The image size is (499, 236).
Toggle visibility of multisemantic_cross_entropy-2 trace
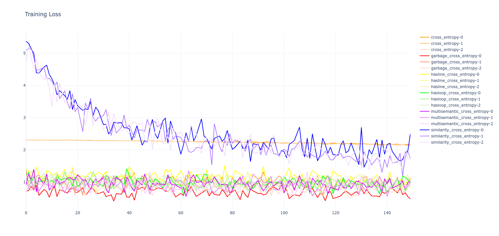pos(463,124)
